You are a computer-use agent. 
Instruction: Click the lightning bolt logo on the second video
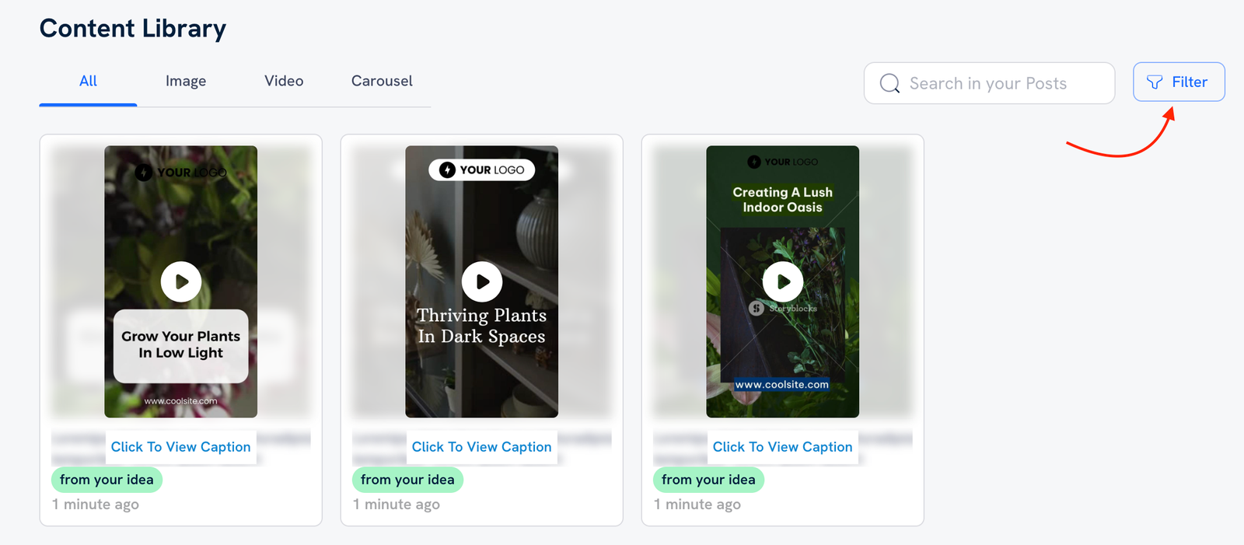point(447,169)
